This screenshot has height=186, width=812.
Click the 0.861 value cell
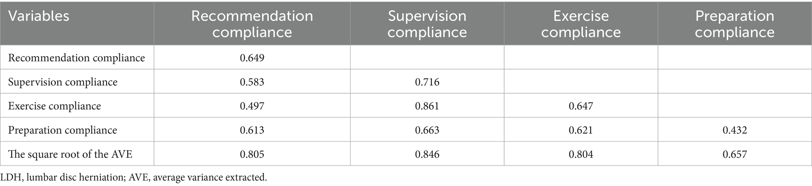click(x=427, y=106)
